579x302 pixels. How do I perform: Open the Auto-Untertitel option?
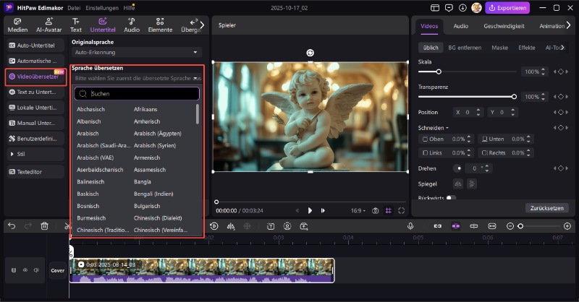tap(35, 46)
